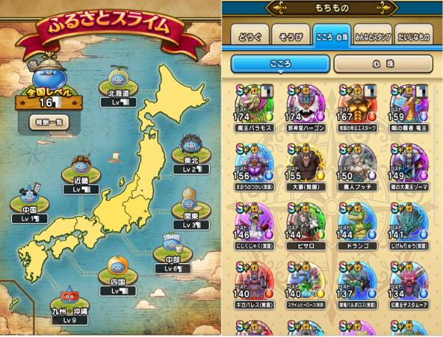Select the 魔王バラモス heart cost 174
443x337 pixels.
(x=254, y=109)
